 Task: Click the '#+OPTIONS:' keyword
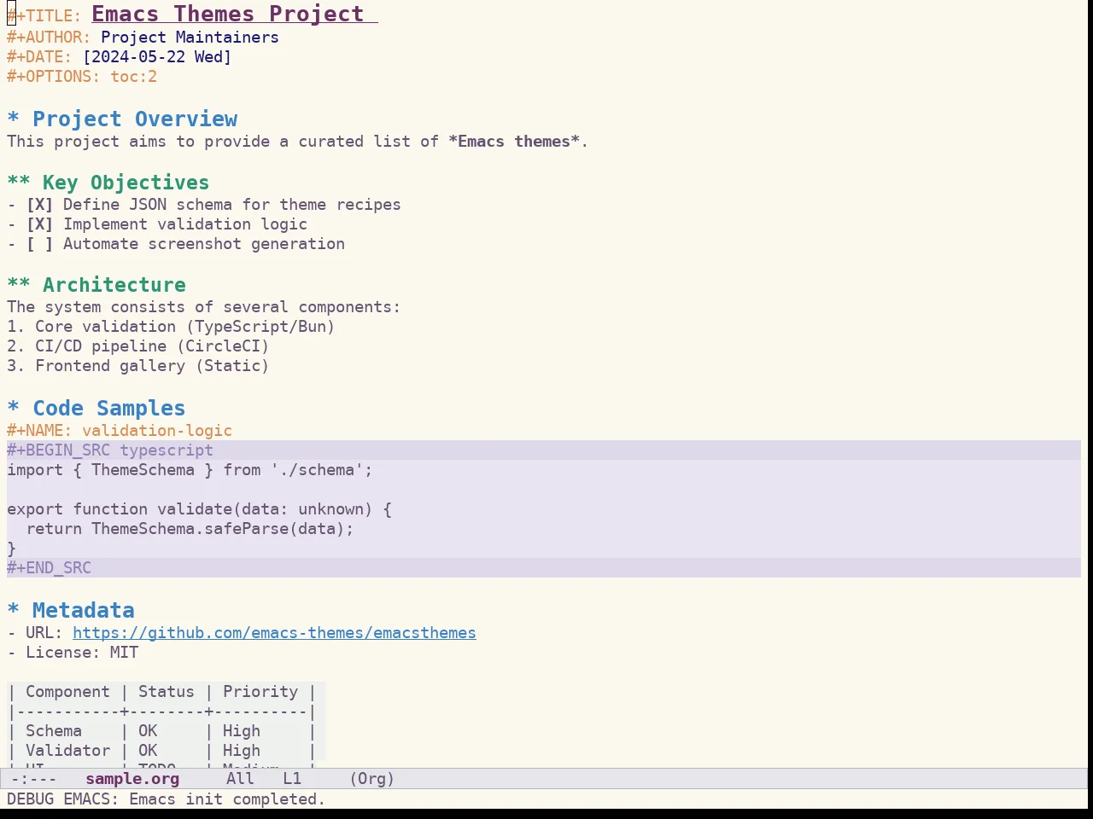(x=54, y=77)
